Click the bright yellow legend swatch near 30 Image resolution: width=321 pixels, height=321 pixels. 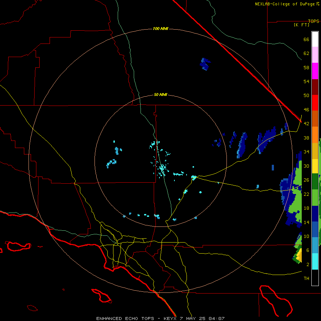tap(315, 166)
